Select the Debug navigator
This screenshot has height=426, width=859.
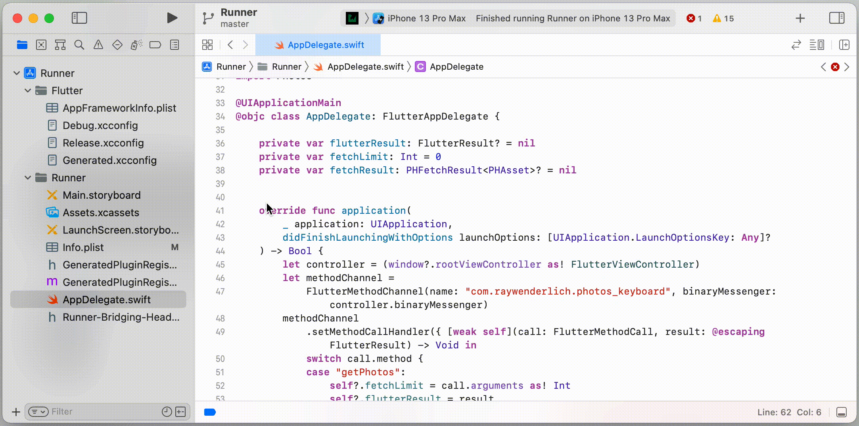click(136, 44)
